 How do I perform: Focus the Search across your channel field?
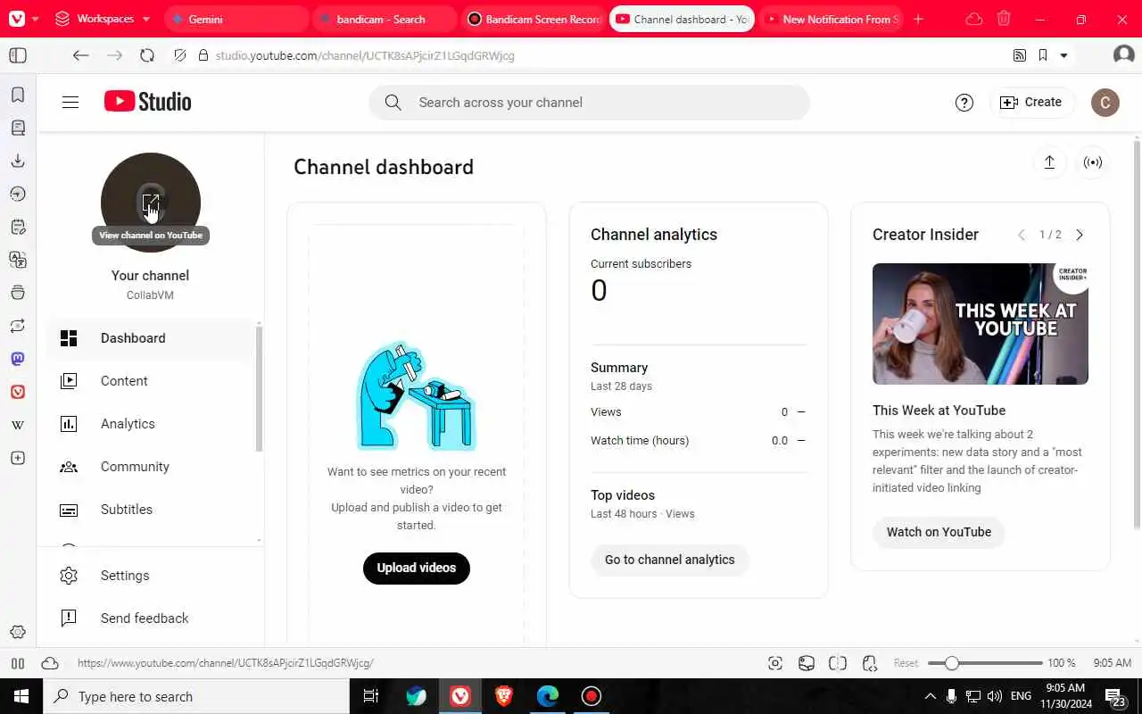click(589, 103)
